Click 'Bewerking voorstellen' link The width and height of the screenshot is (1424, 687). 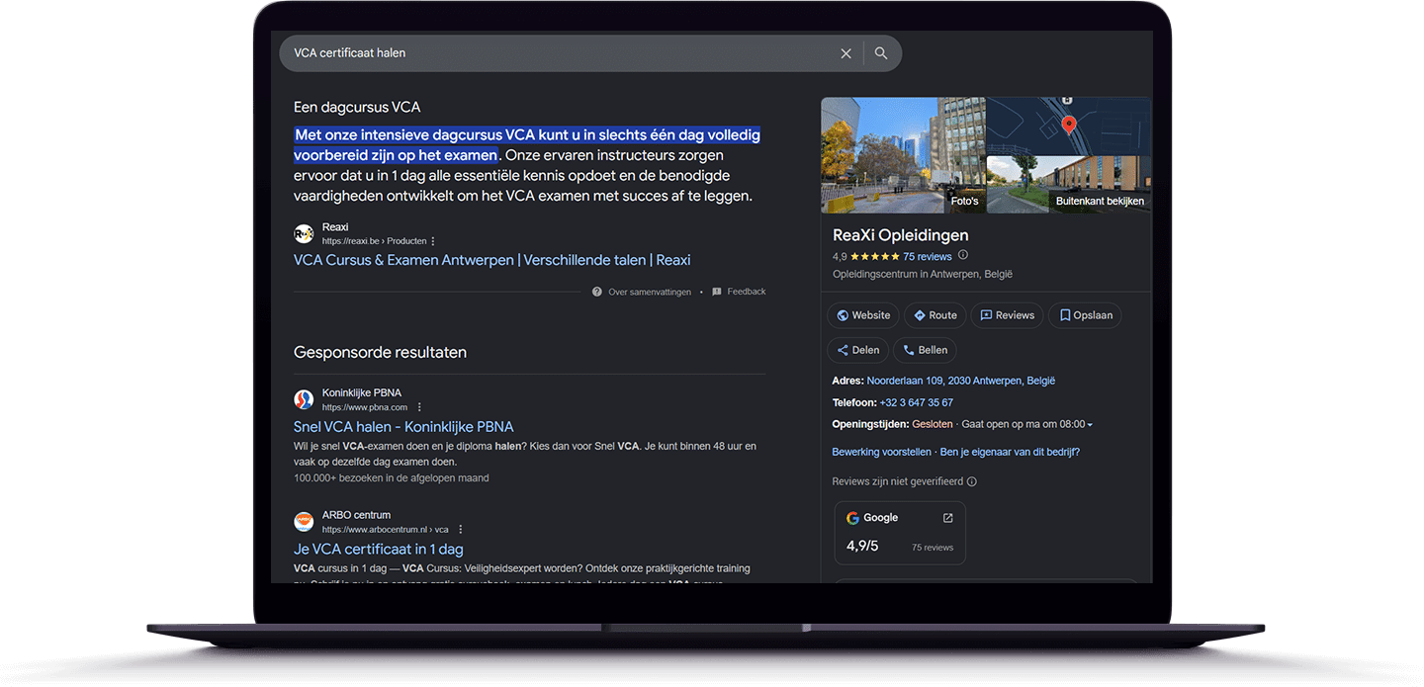[x=882, y=452]
